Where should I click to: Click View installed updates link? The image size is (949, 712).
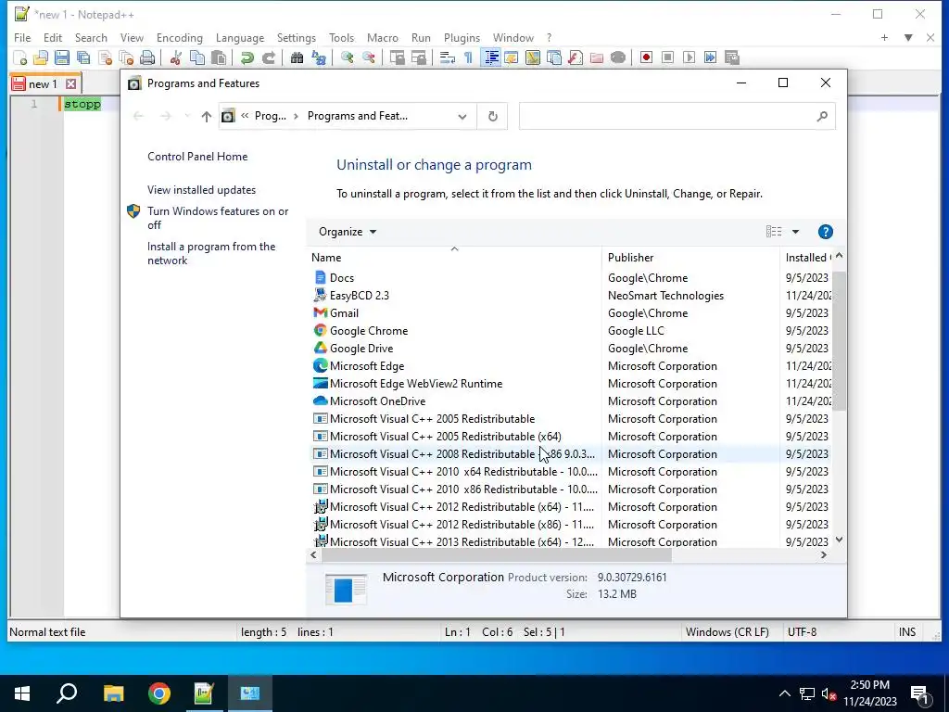click(201, 190)
